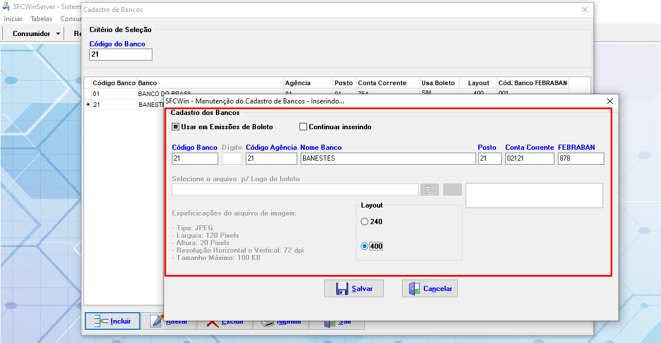Select the row with Código Banco 01
This screenshot has height=343, width=661.
click(x=115, y=93)
